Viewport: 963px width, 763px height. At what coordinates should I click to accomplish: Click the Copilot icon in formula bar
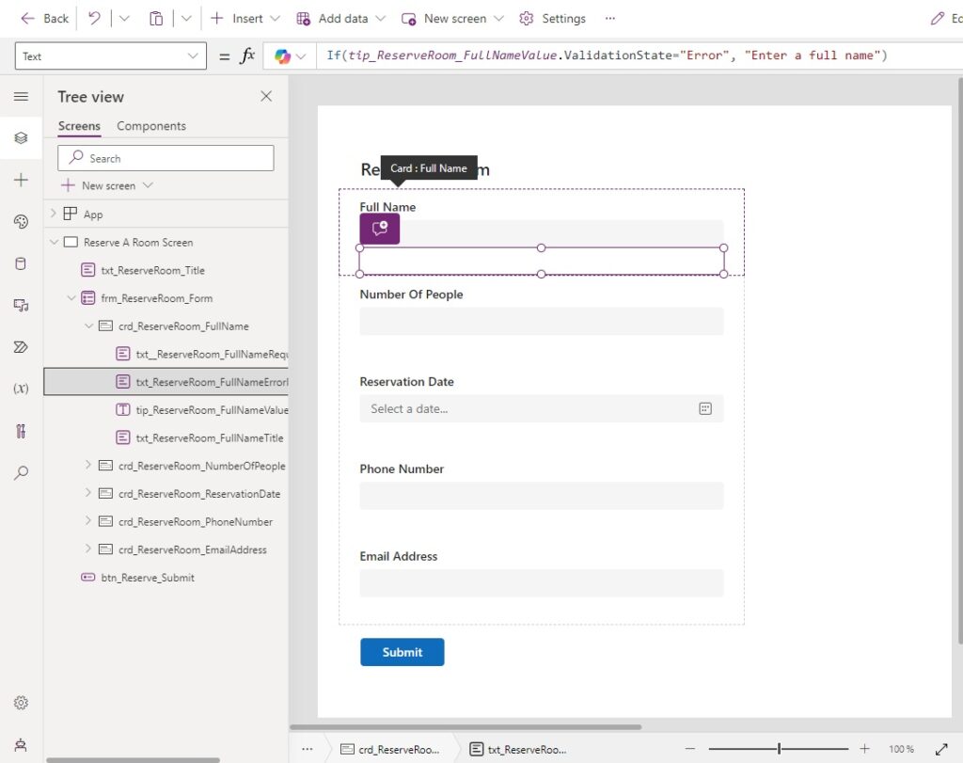point(282,56)
